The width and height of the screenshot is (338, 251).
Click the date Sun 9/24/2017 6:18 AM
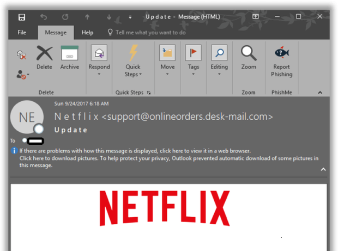coord(81,103)
